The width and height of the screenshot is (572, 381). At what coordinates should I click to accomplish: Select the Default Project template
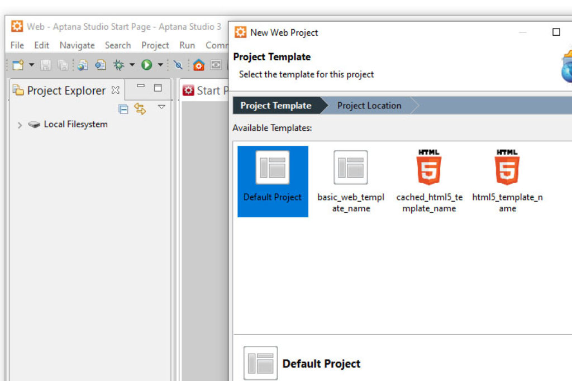(273, 168)
